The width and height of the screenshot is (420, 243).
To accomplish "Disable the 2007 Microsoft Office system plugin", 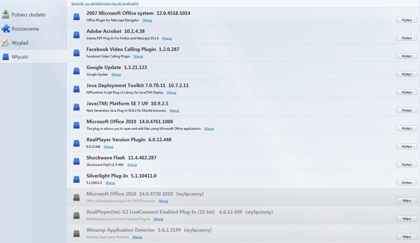I will click(x=407, y=20).
